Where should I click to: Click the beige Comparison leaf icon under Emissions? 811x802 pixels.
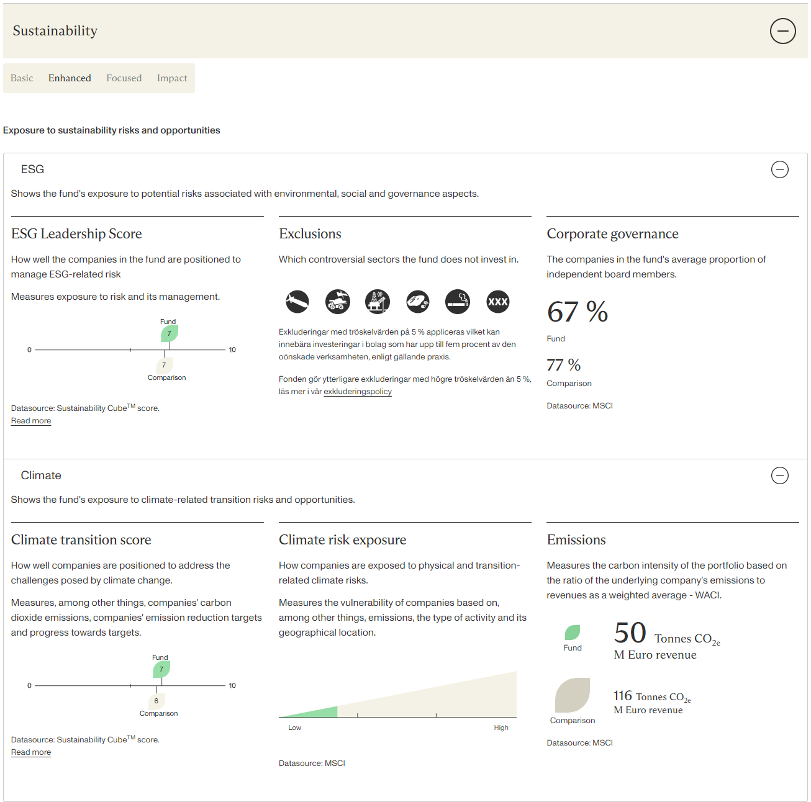tap(573, 696)
